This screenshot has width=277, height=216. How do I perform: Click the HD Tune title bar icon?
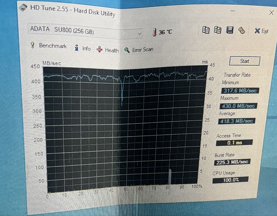(23, 7)
